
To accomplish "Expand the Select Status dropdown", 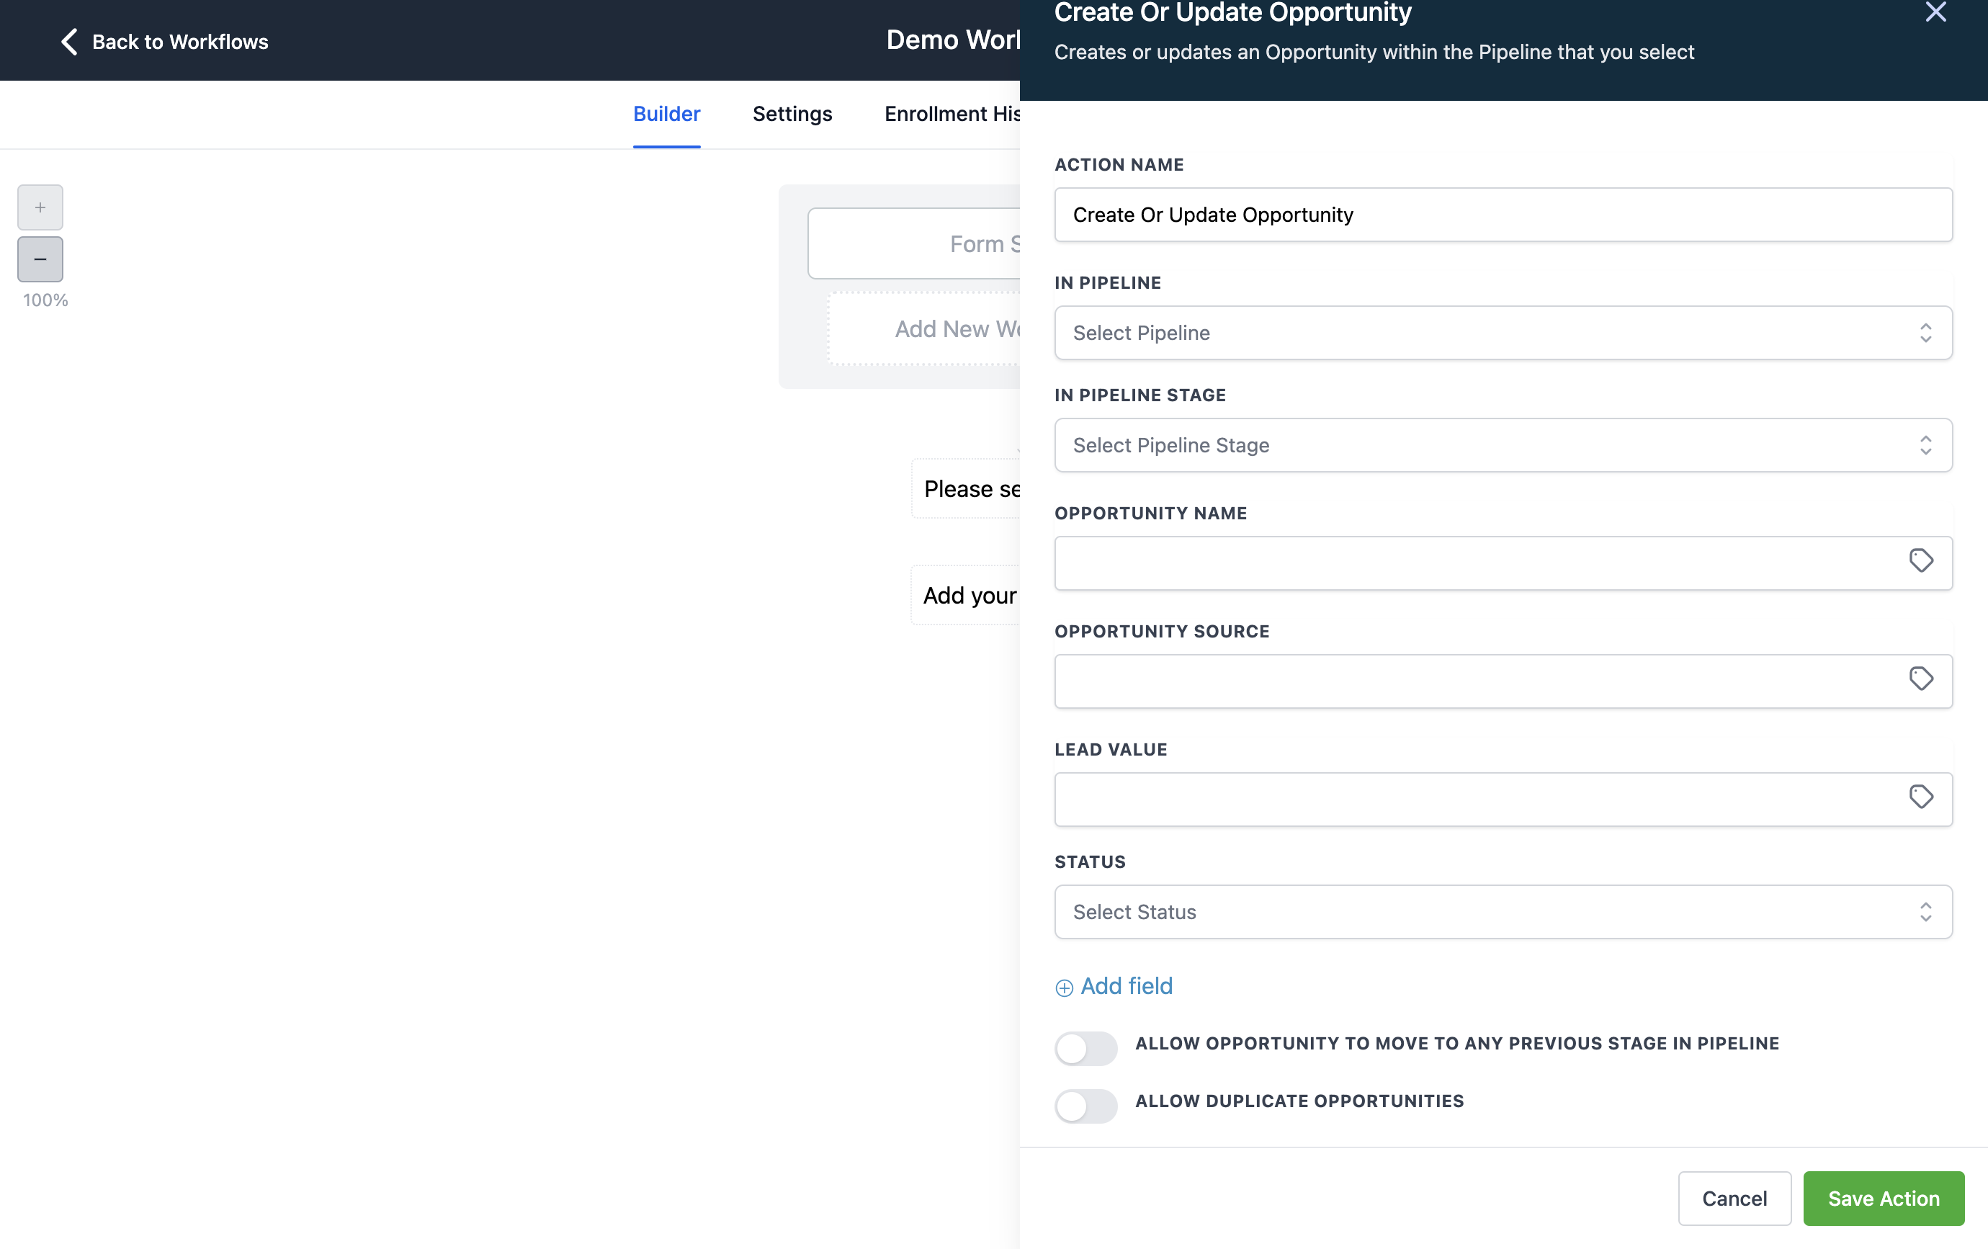I will [x=1503, y=912].
